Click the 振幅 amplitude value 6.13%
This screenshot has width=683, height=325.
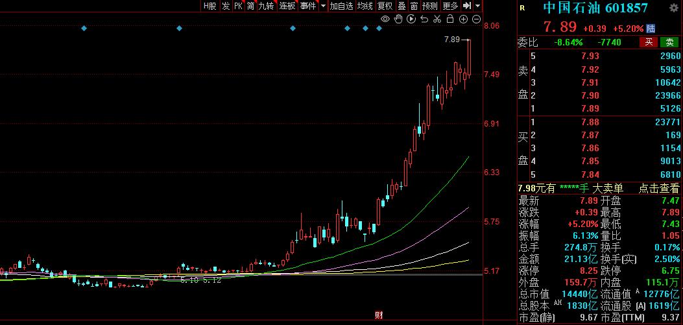pyautogui.click(x=586, y=235)
